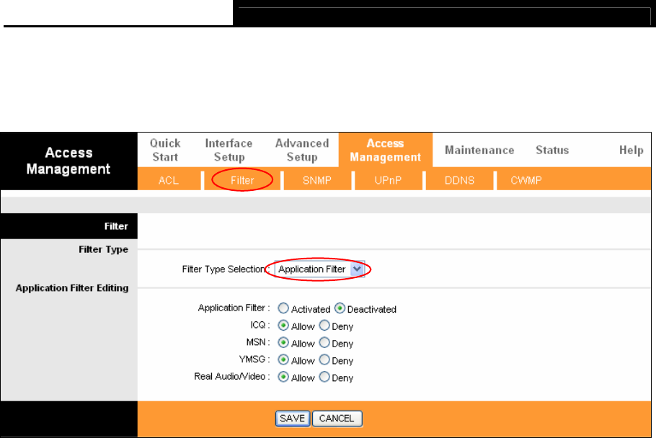
Task: Set Application Filter to Deactivated
Action: [x=340, y=308]
